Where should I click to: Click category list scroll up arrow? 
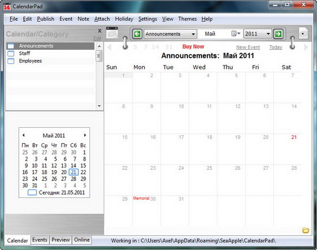point(99,46)
